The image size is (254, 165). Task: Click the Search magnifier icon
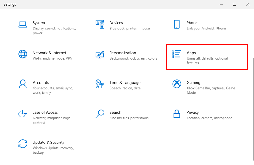click(100, 114)
